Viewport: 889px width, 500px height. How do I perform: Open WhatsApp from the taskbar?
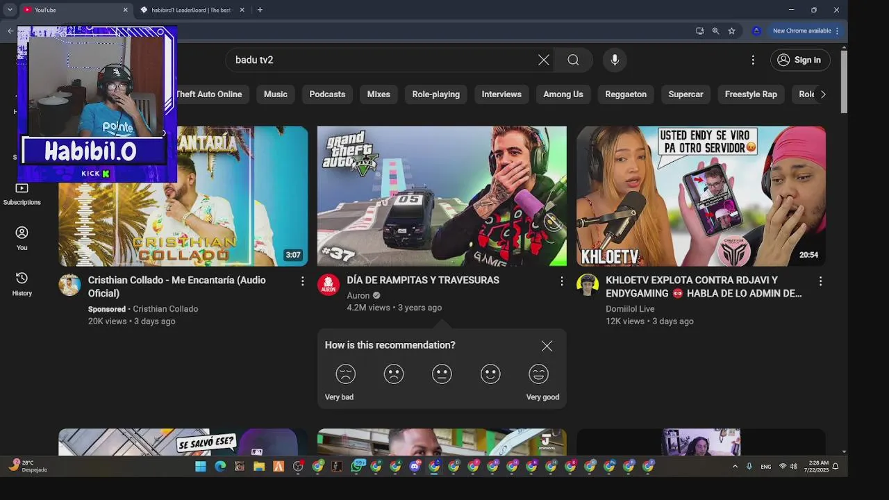pyautogui.click(x=357, y=467)
